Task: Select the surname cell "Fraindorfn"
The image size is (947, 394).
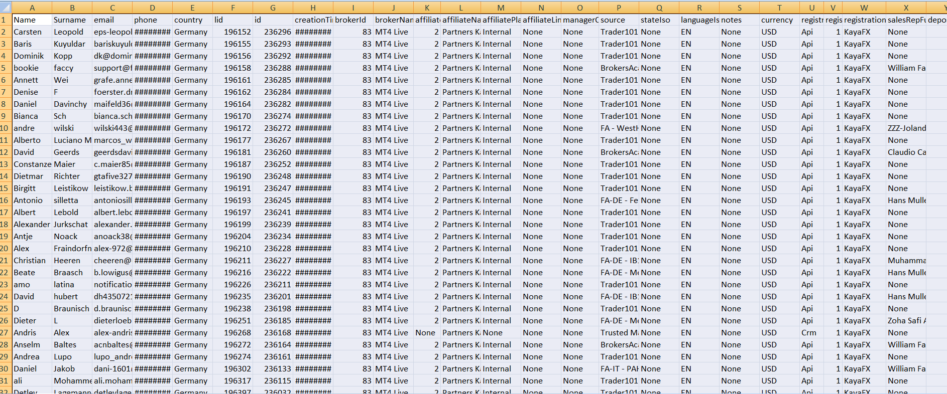Action: click(72, 249)
